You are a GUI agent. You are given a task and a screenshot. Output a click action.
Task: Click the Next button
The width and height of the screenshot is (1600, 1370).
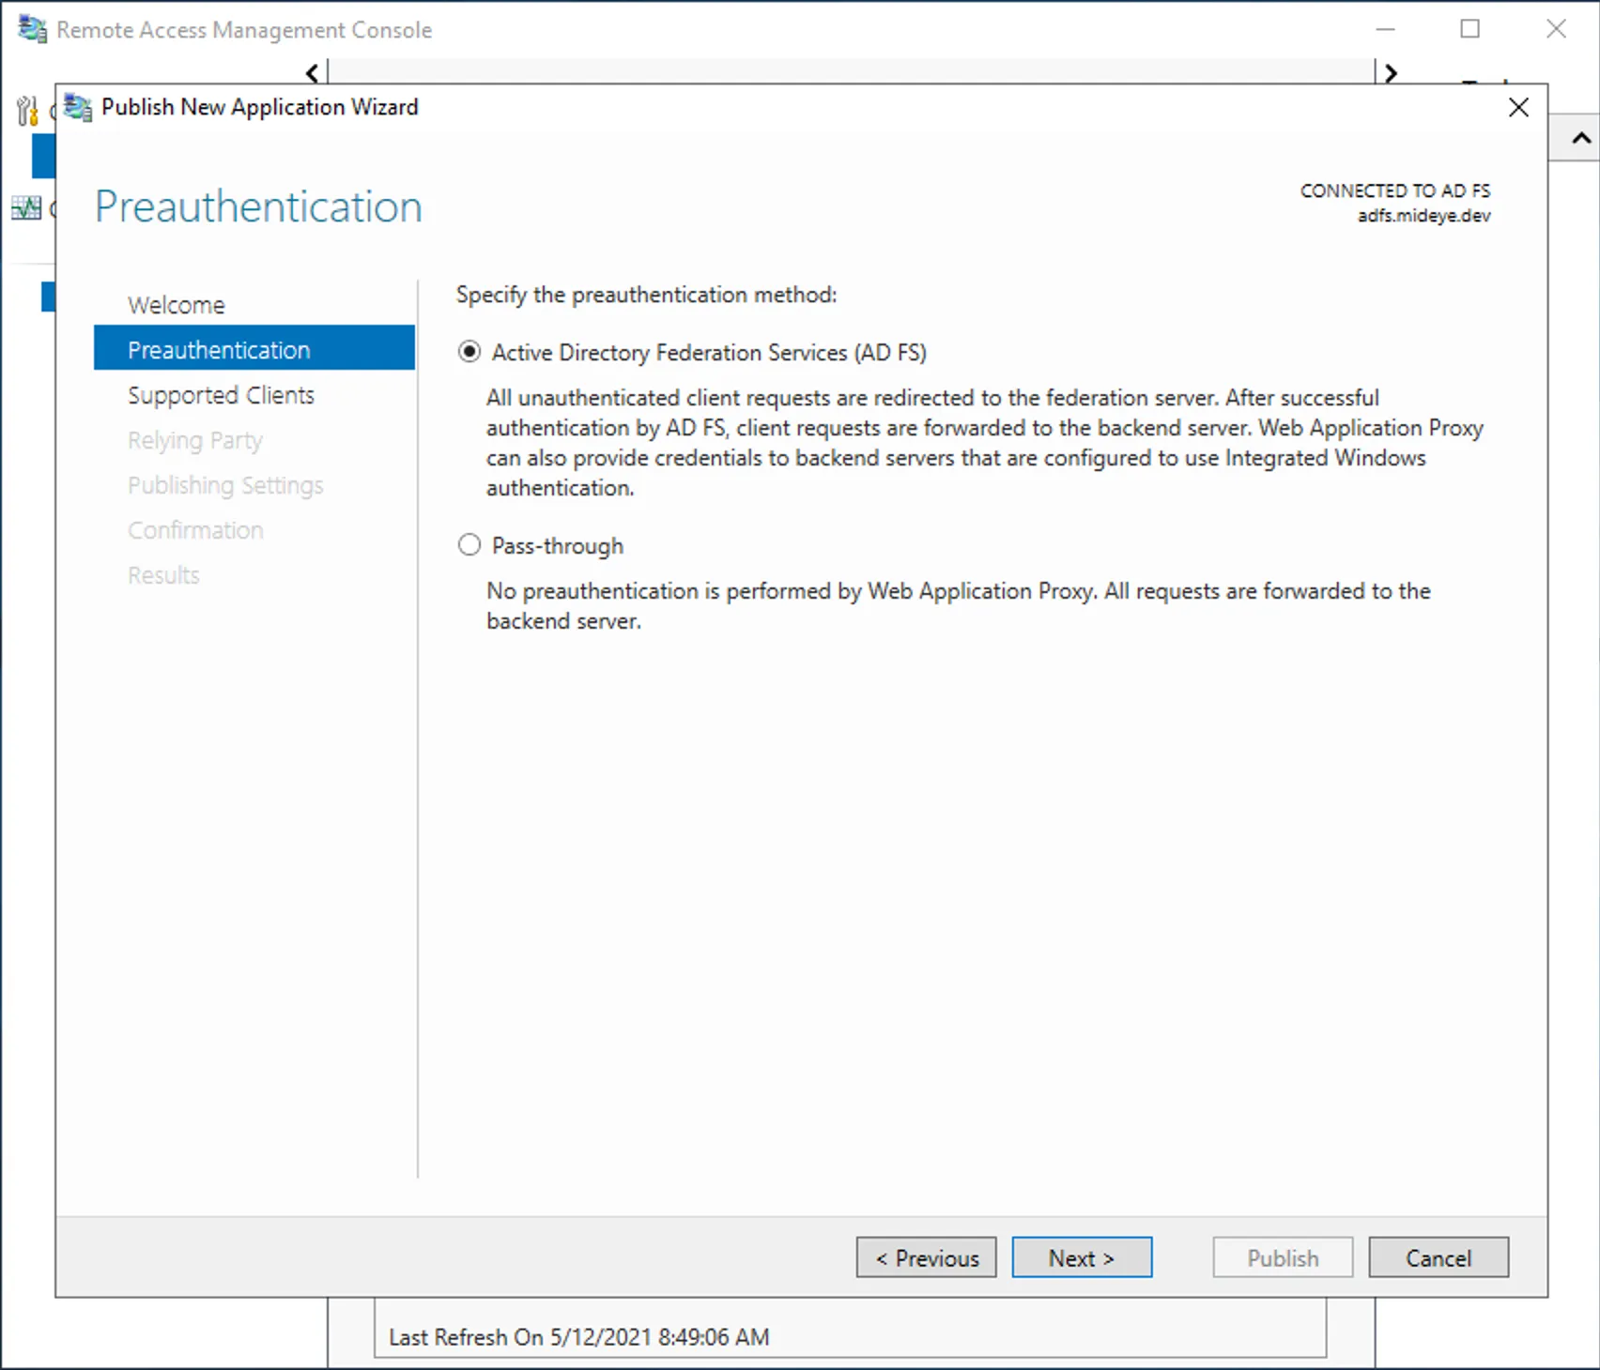1082,1257
